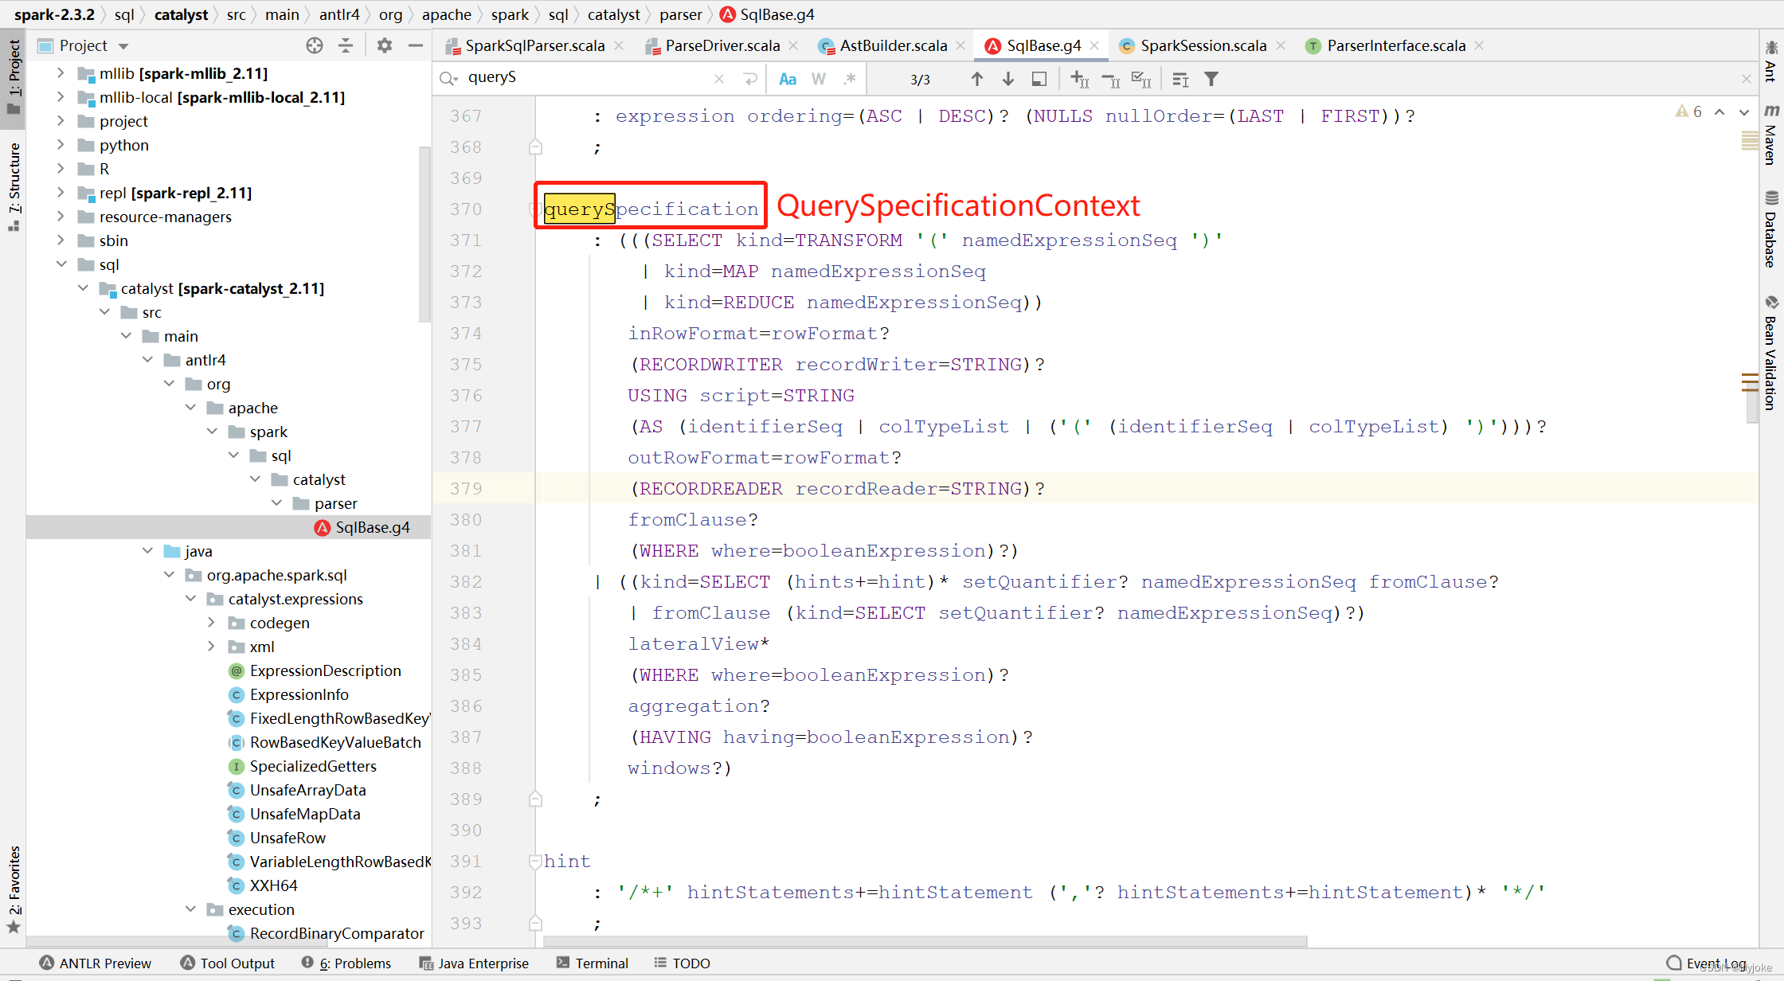
Task: Go to previous search occurrence
Action: coord(977,79)
